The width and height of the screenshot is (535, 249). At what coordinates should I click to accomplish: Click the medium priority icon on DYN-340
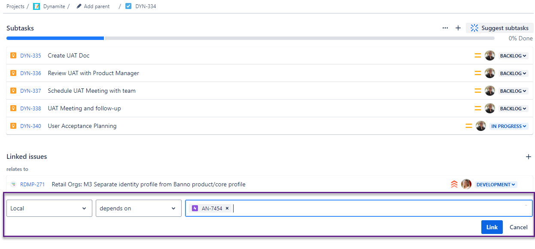(468, 125)
